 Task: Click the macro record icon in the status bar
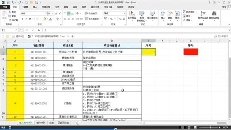10,127
